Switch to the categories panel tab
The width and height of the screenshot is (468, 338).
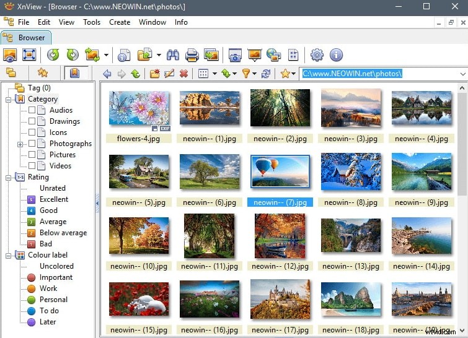(x=74, y=72)
